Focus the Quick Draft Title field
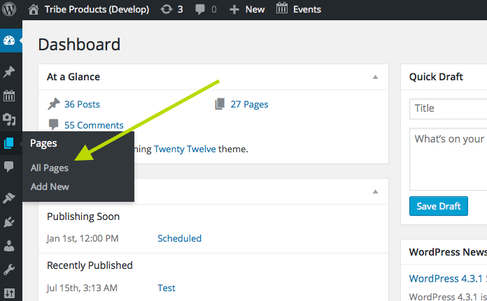Screen dimensions: 487x301 point(448,108)
